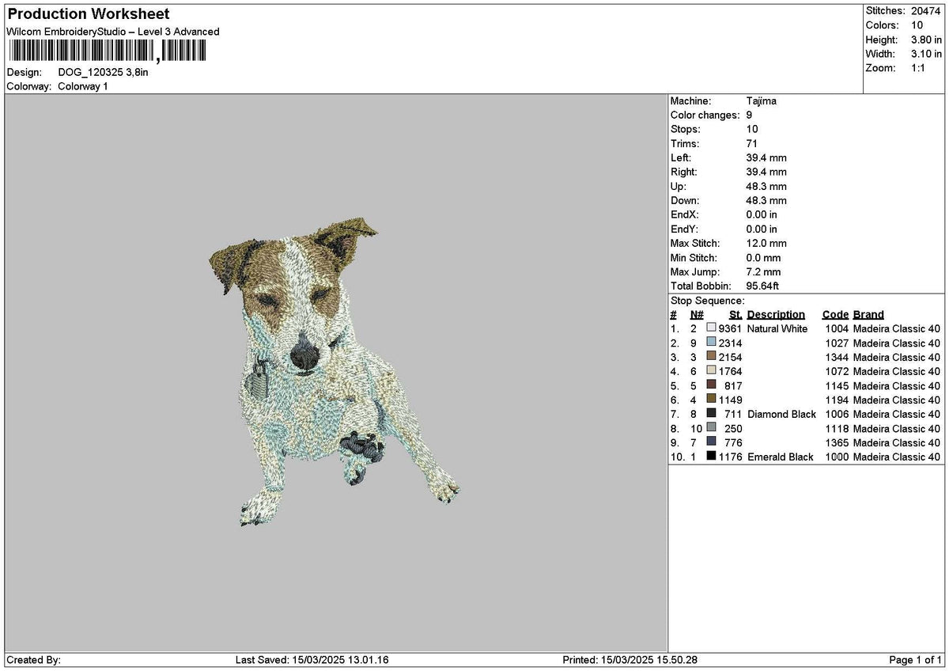The width and height of the screenshot is (949, 671).
Task: Select the gray swatch code 1118
Action: 712,428
